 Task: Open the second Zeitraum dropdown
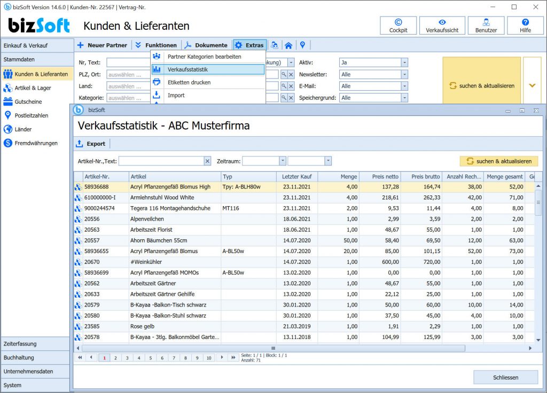point(328,161)
